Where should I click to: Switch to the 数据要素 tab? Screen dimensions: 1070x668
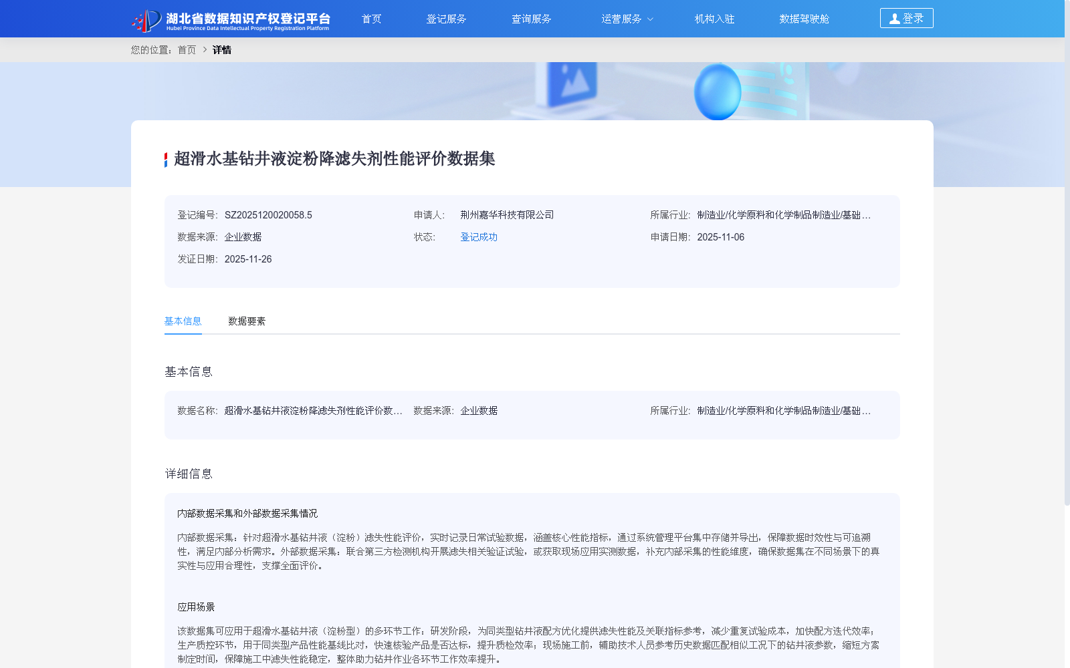coord(247,321)
